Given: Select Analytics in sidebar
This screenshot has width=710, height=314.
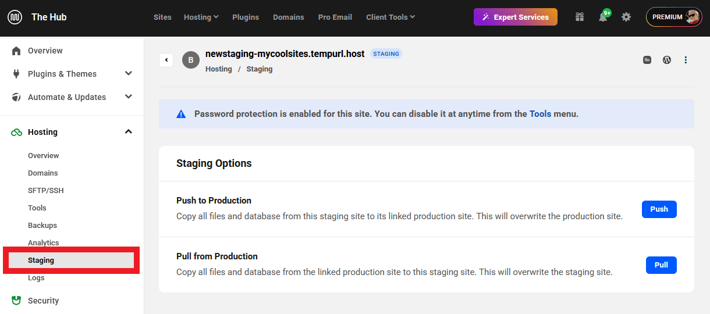Looking at the screenshot, I should 44,243.
